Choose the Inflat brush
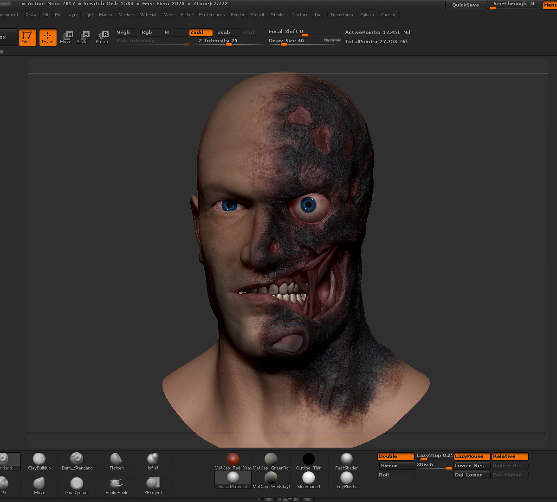This screenshot has width=557, height=502. [x=153, y=461]
